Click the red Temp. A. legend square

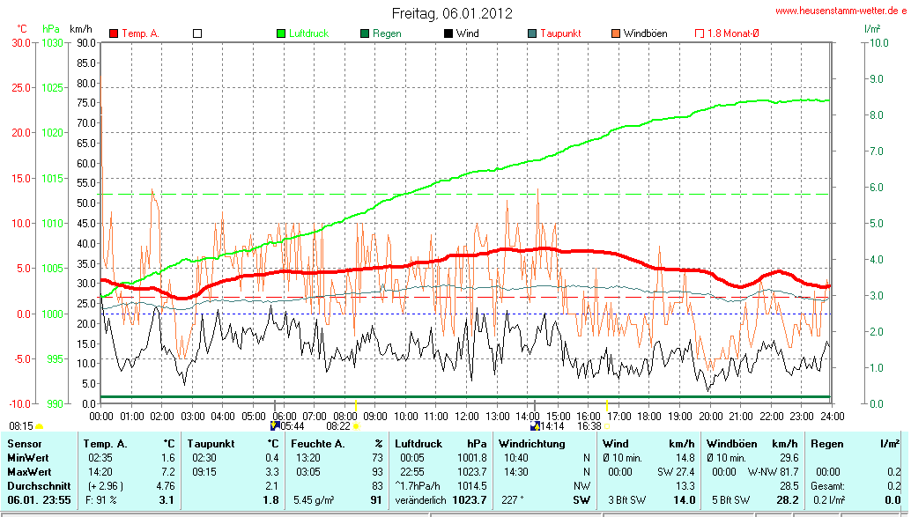(x=114, y=33)
